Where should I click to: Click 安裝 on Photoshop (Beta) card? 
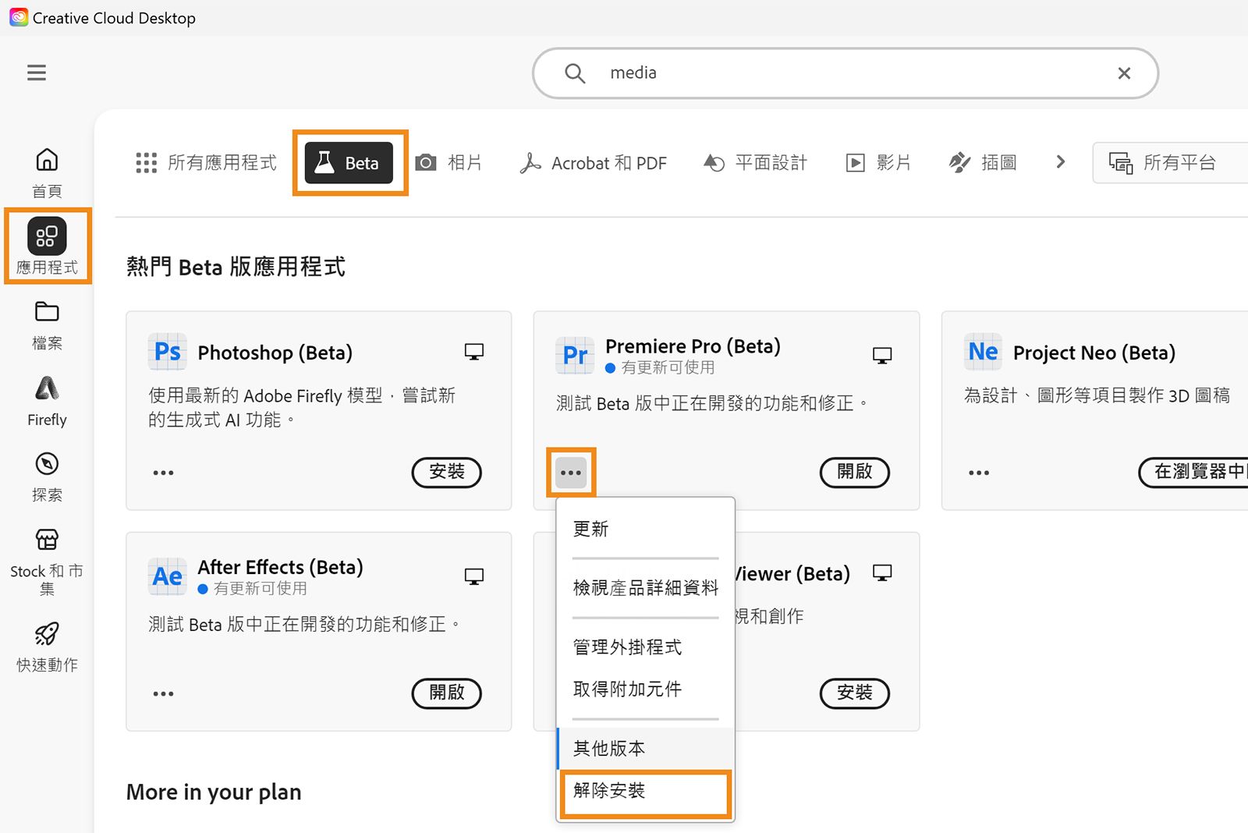tap(447, 472)
